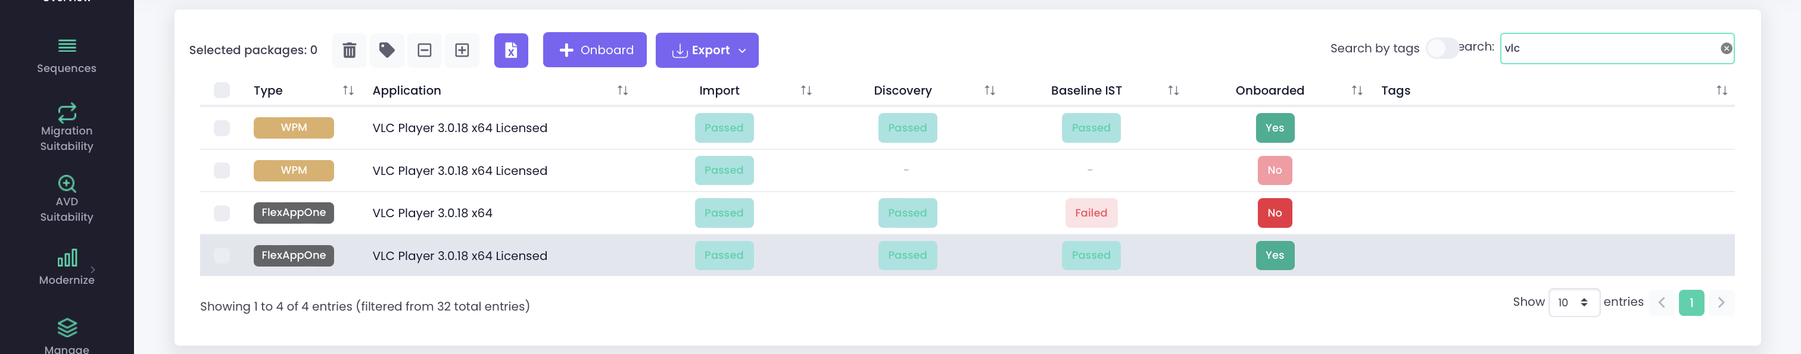Viewport: 1801px width, 354px height.
Task: Click the Onboard button
Action: pyautogui.click(x=594, y=50)
